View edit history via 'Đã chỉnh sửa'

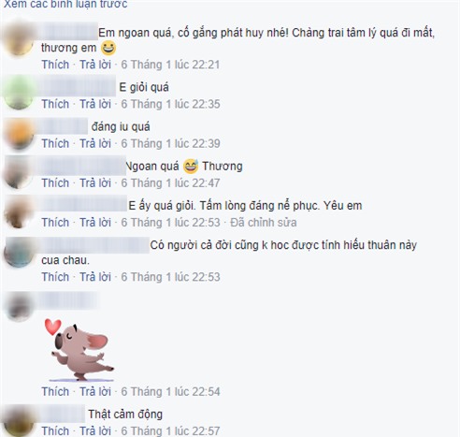[264, 223]
